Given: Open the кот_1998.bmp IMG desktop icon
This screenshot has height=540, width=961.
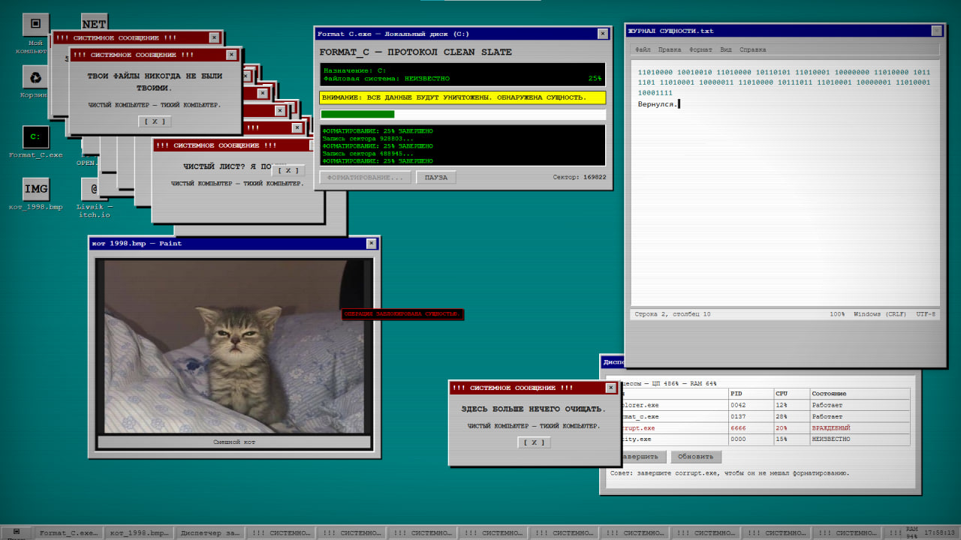Looking at the screenshot, I should [x=35, y=189].
